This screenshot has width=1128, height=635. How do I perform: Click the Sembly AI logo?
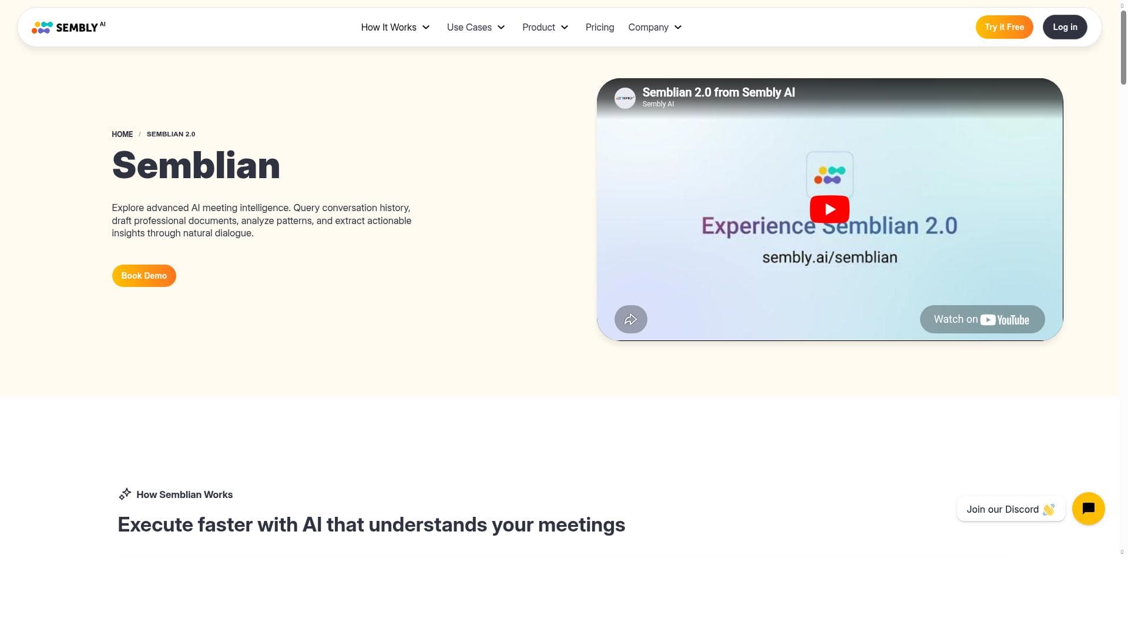point(69,27)
